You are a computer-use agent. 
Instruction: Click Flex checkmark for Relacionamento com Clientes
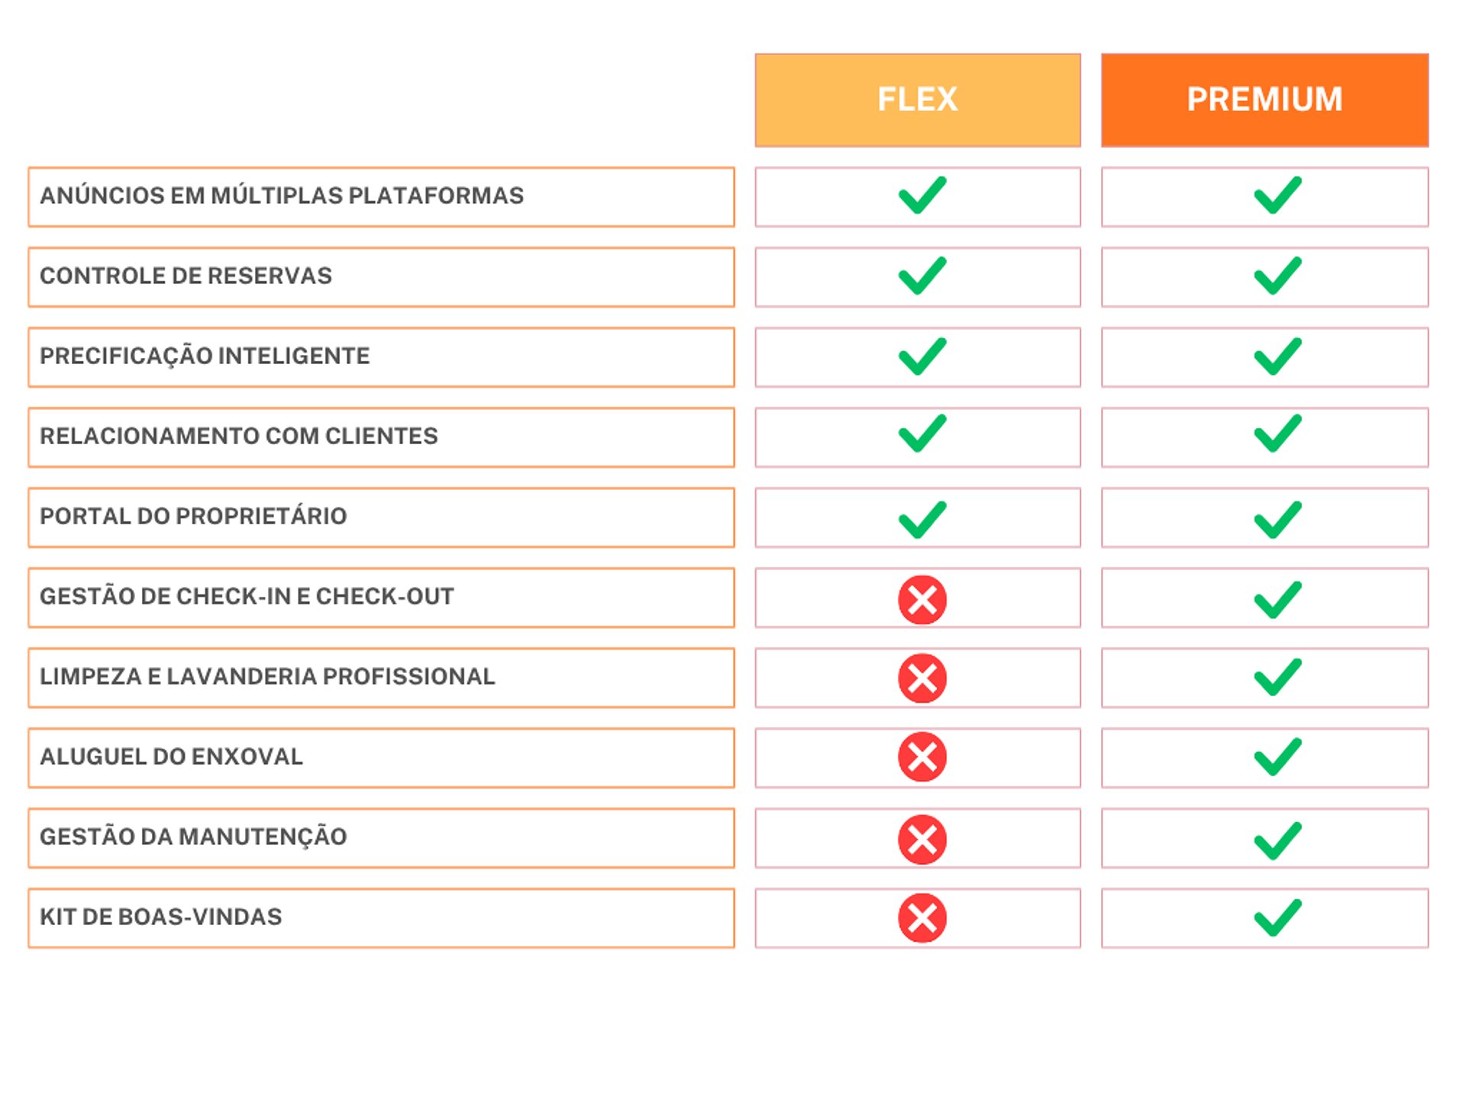coord(922,433)
